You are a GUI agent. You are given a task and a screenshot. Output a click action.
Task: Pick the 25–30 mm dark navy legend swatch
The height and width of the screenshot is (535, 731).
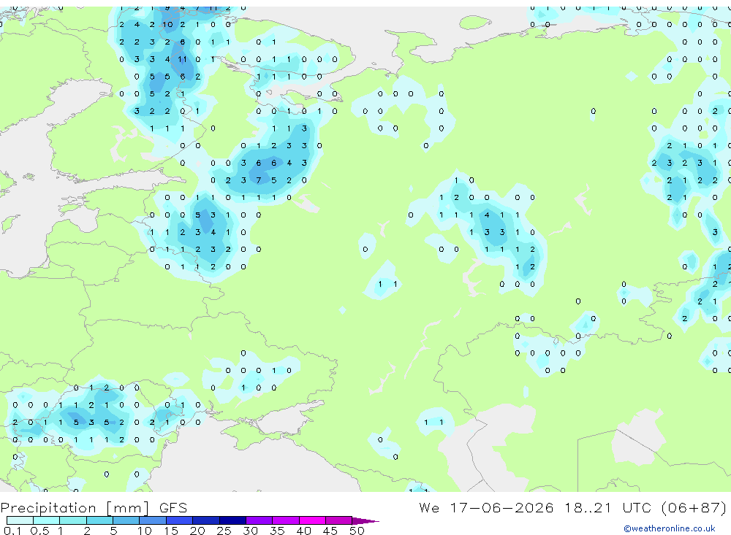[x=232, y=520]
